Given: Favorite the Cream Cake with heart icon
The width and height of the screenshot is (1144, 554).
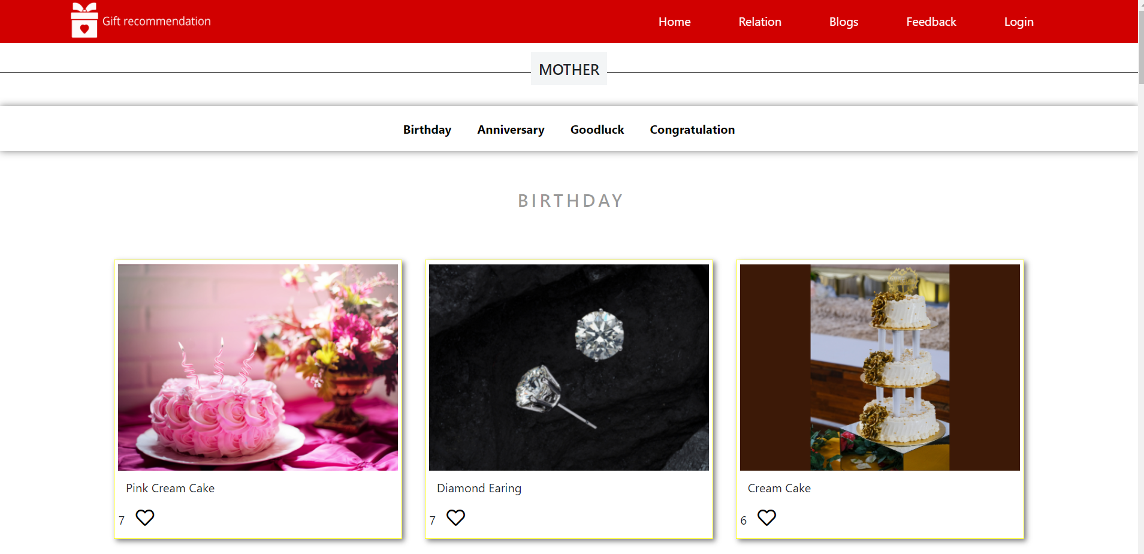Looking at the screenshot, I should tap(767, 517).
